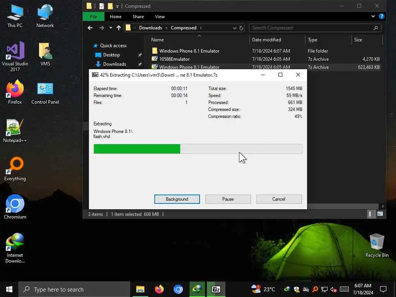The width and height of the screenshot is (396, 297).
Task: Open recent locations dropdown arrow
Action: 111,28
